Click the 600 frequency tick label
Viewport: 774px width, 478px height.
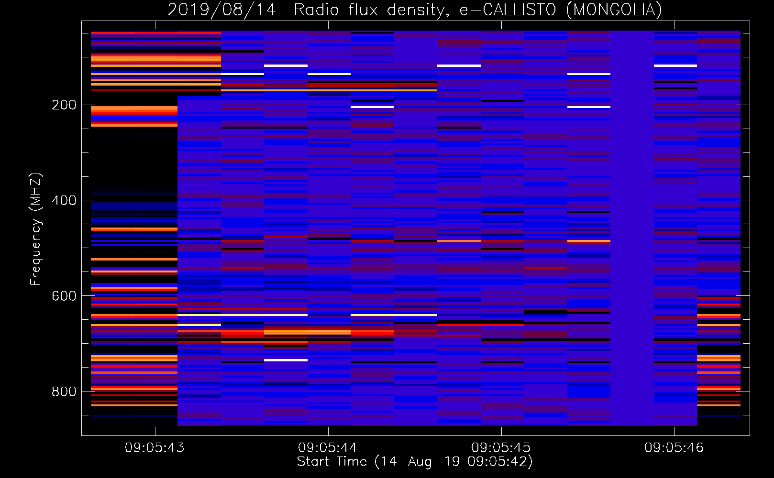64,296
